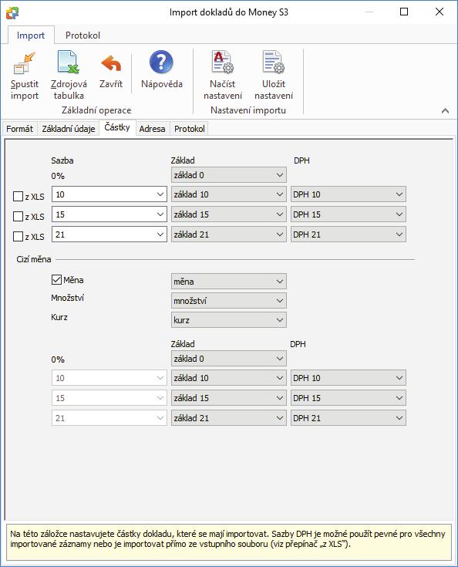Open the foreign currency základ 10 dropdown
The height and width of the screenshot is (567, 458).
coord(229,378)
